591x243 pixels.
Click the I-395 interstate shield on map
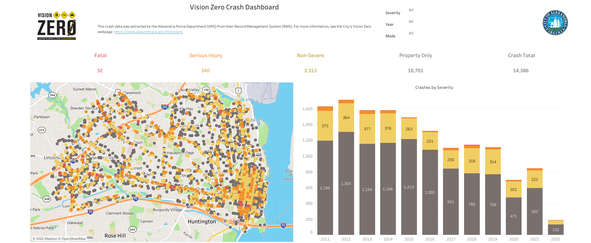[165, 107]
